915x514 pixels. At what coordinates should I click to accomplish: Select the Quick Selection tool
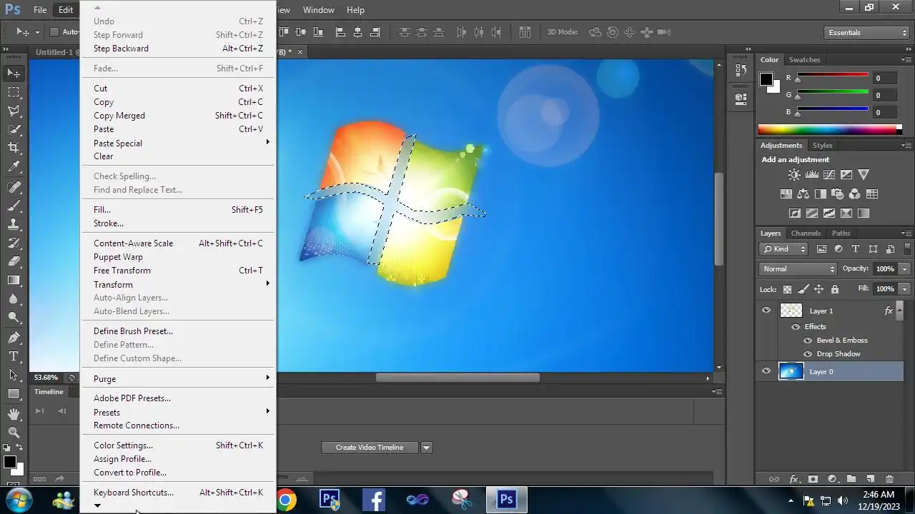14,129
